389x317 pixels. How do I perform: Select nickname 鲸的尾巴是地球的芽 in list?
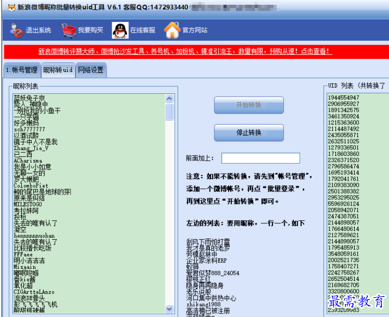43,191
